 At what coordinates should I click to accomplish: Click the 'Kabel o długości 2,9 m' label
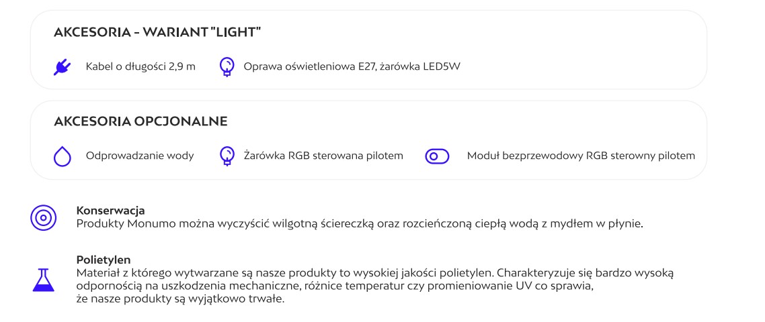(140, 66)
